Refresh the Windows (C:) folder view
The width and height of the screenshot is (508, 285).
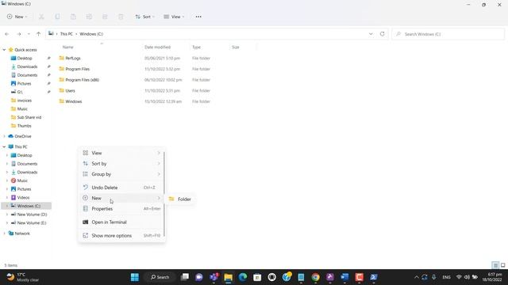[383, 34]
